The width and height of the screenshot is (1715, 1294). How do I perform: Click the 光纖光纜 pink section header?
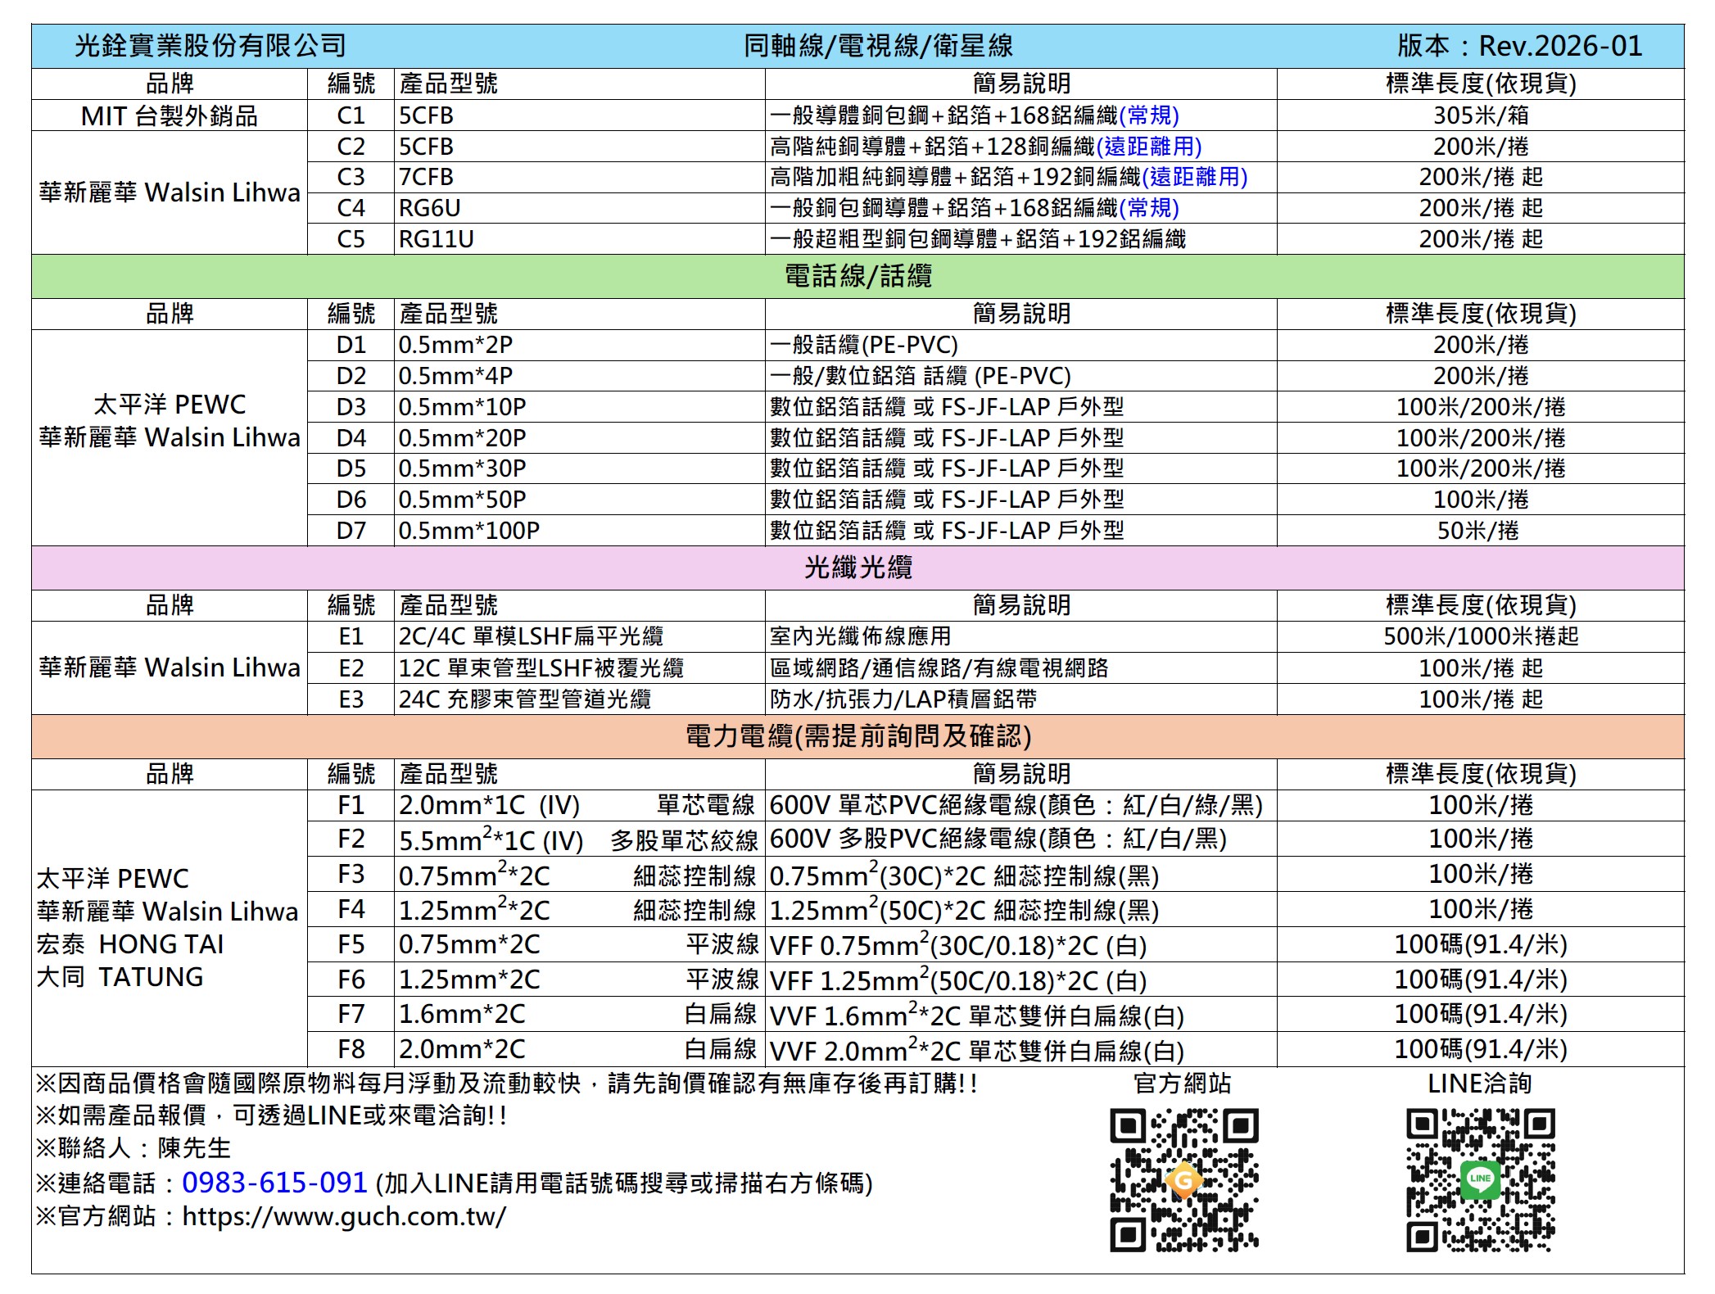(857, 568)
